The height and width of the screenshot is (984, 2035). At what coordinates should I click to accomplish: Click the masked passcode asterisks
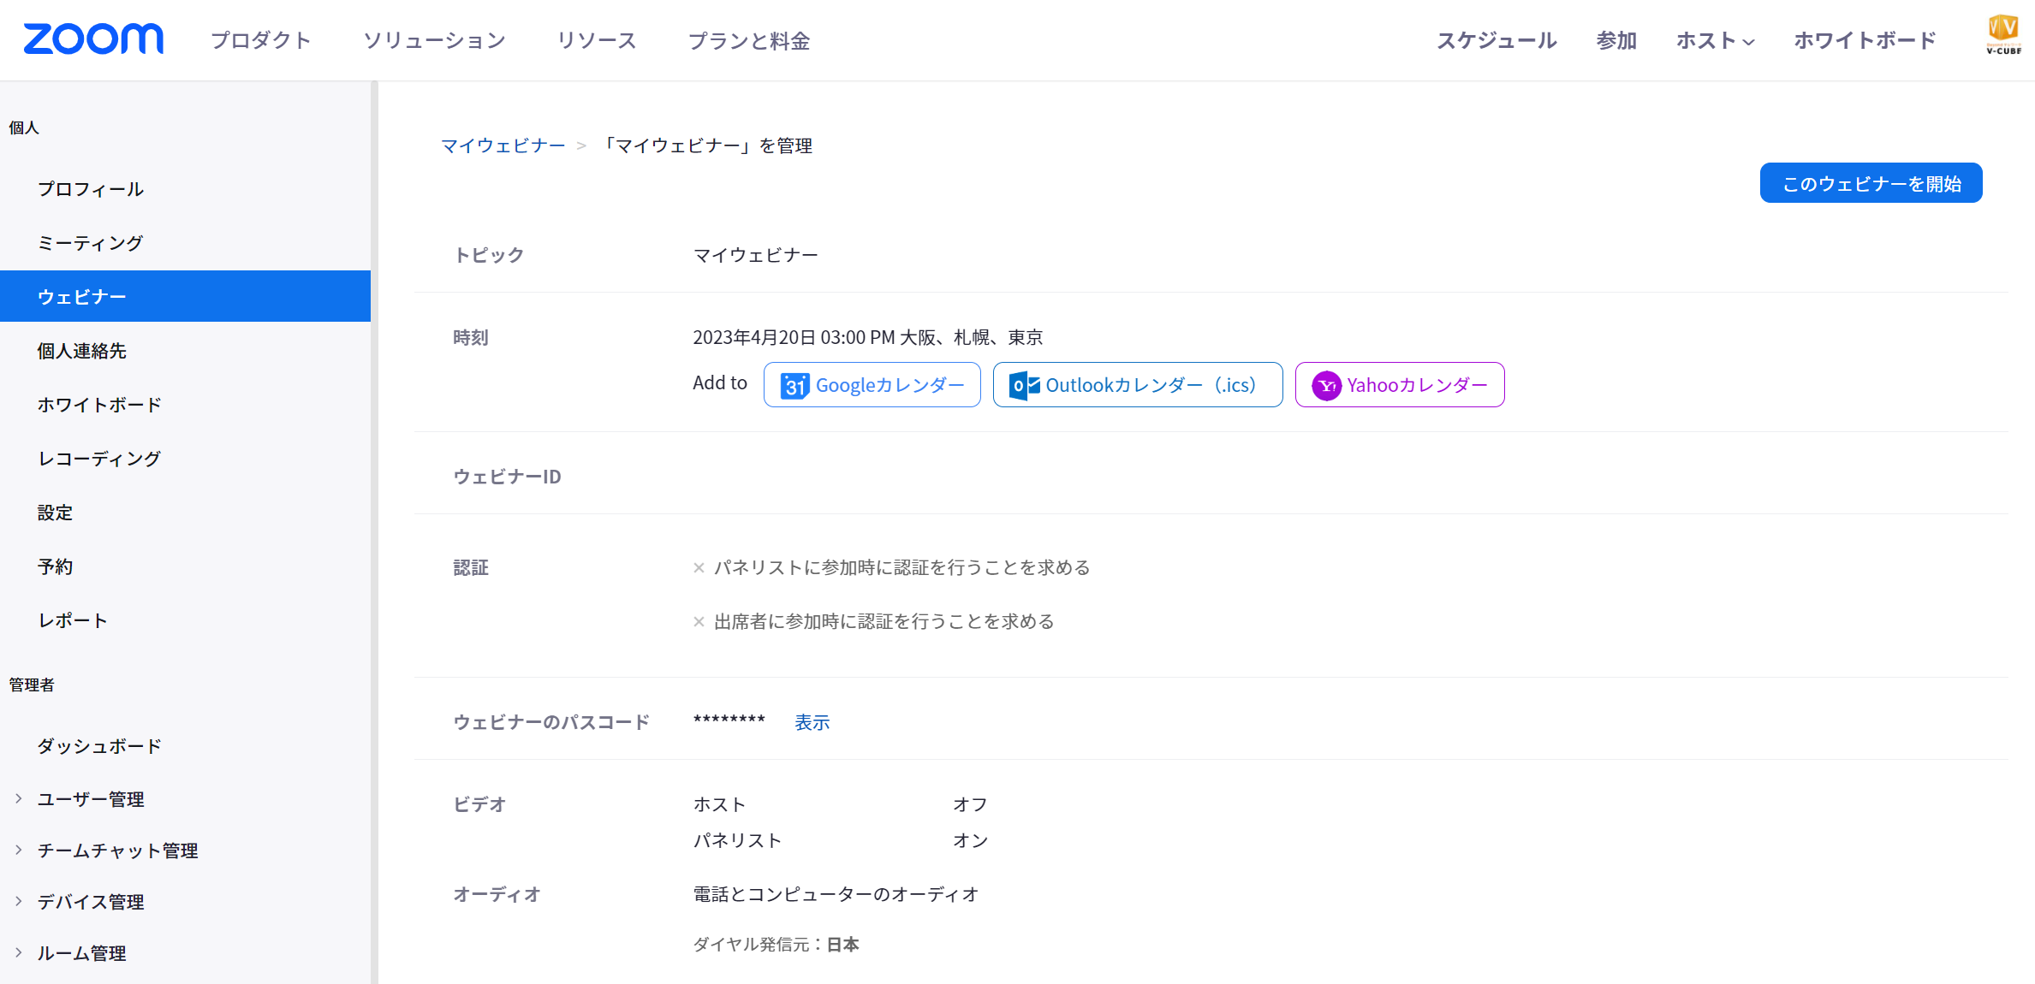pyautogui.click(x=729, y=720)
